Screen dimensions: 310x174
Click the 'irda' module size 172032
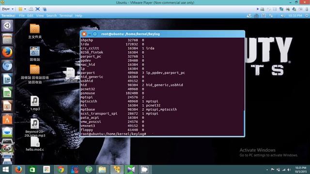(132, 44)
